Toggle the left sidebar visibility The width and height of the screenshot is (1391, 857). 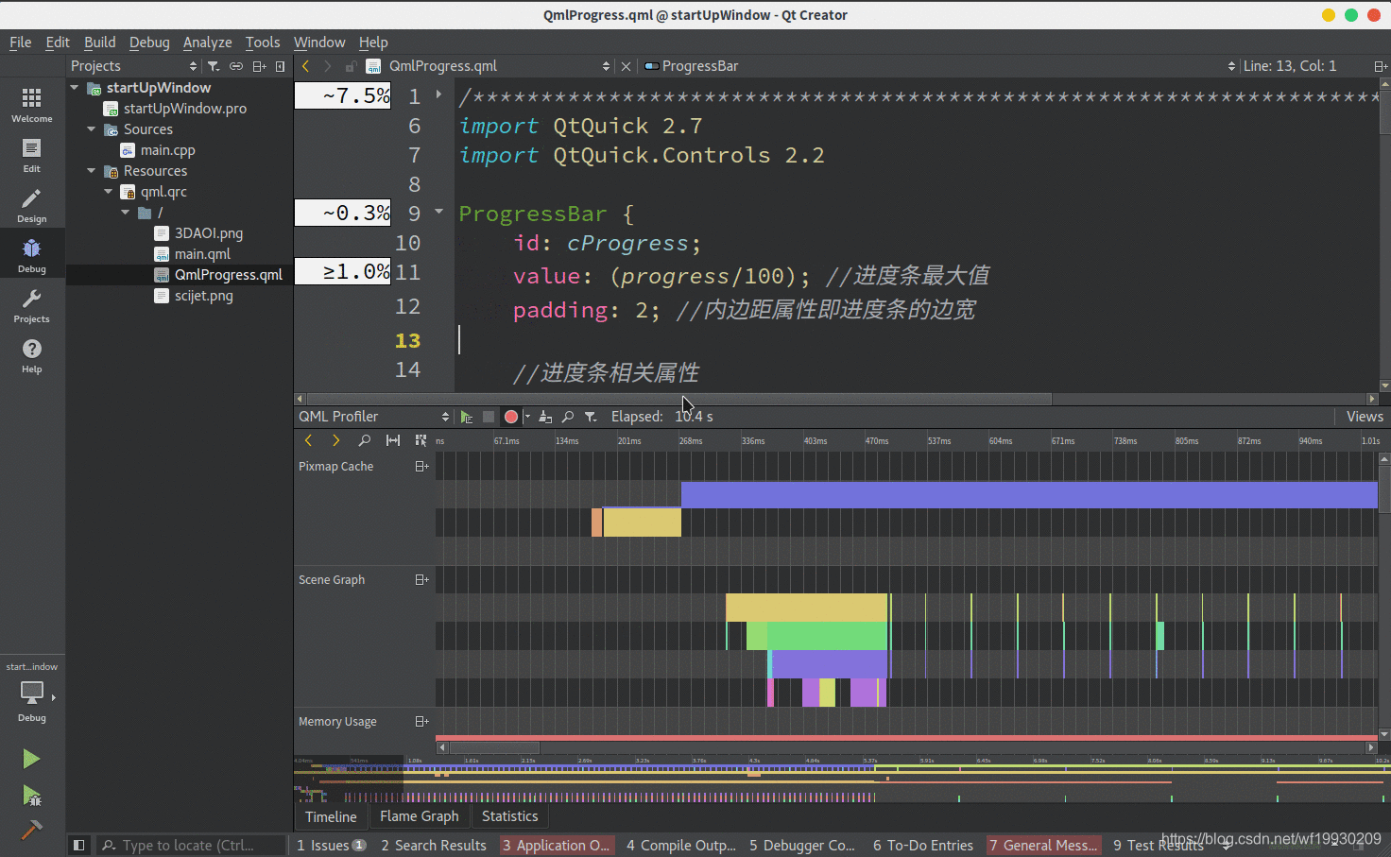pyautogui.click(x=79, y=846)
